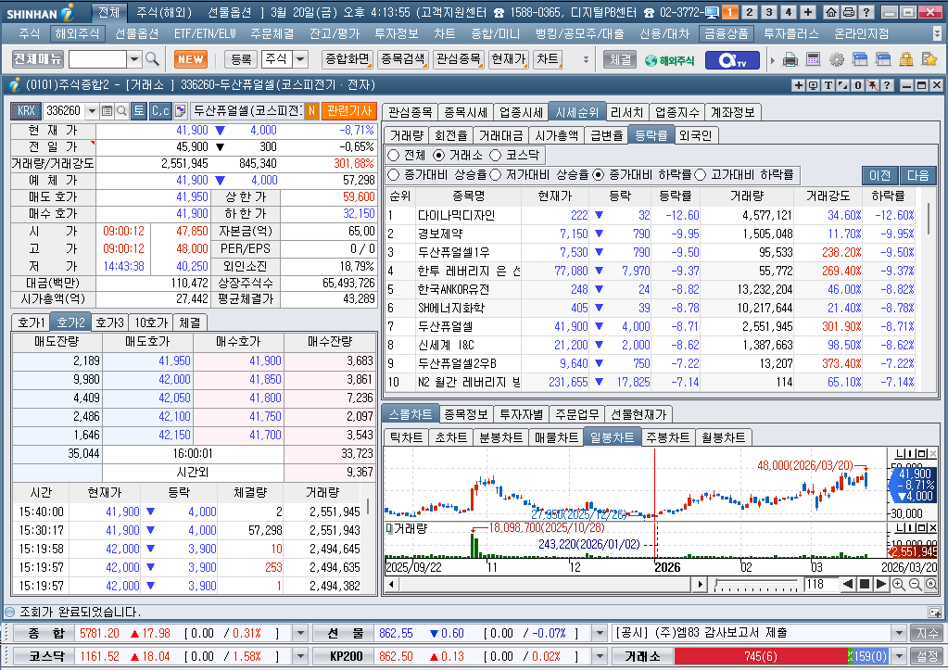Open the toolbar print icon
Image resolution: width=948 pixels, height=670 pixels.
click(790, 59)
